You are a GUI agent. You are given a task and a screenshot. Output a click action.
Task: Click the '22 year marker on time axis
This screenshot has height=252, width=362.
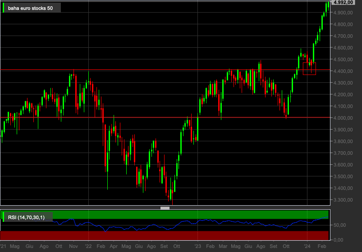click(x=88, y=246)
